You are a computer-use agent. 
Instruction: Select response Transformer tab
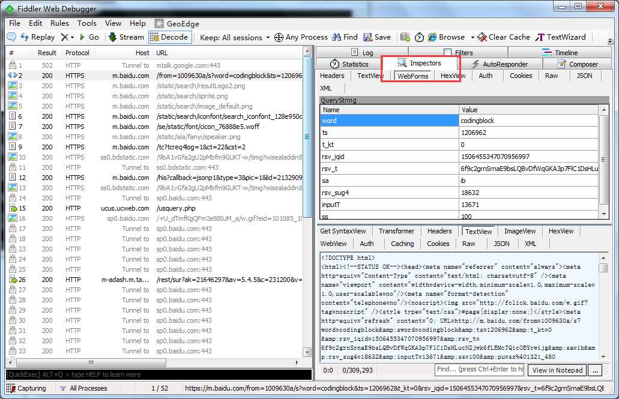point(397,231)
